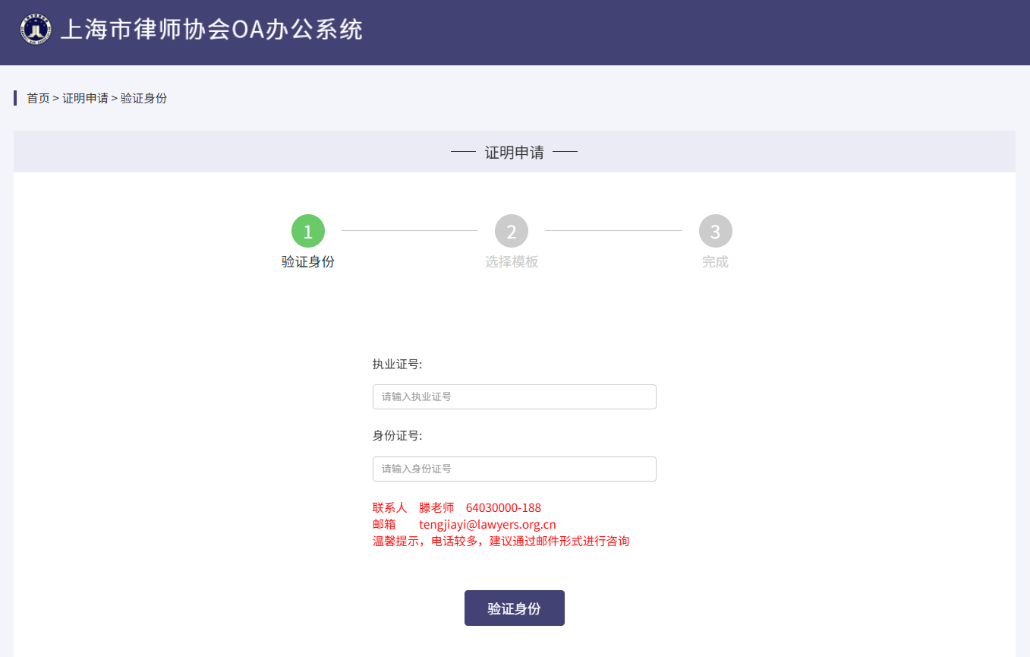
Task: Click the 执业证号 field label
Action: (397, 364)
